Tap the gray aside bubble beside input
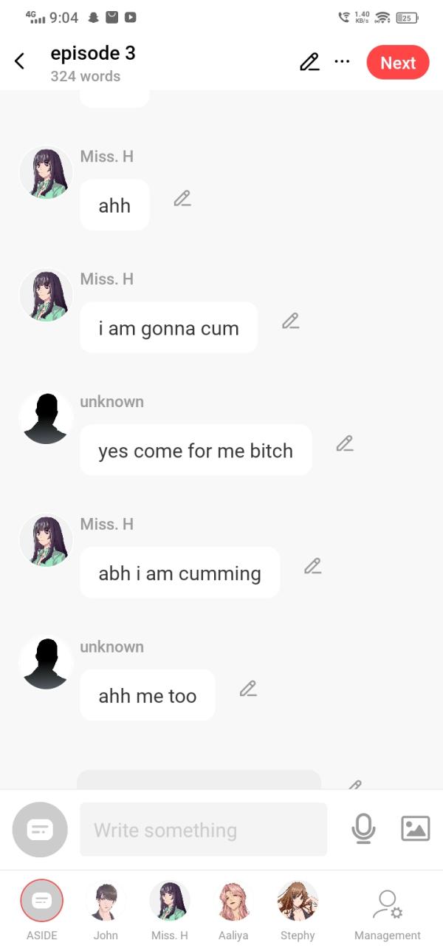This screenshot has width=443, height=951. pos(40,829)
